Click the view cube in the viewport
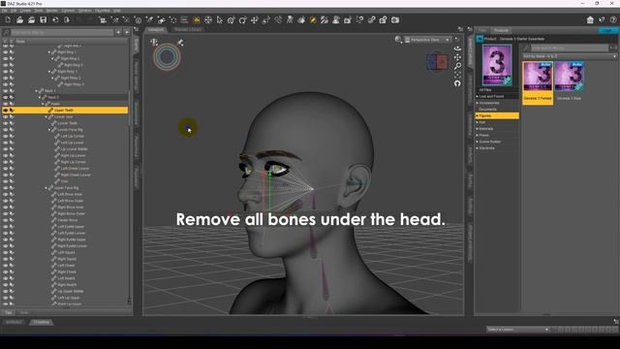Screen dimensions: 620x349 [x=437, y=62]
